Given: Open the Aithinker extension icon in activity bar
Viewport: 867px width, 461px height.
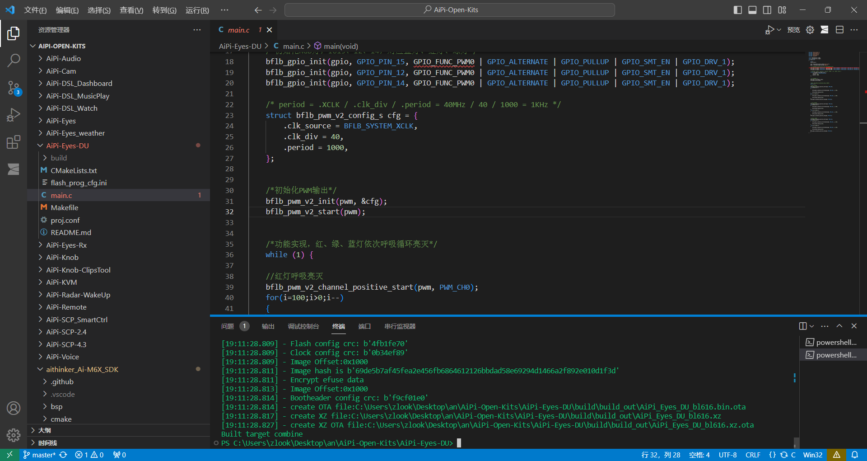Looking at the screenshot, I should [14, 169].
